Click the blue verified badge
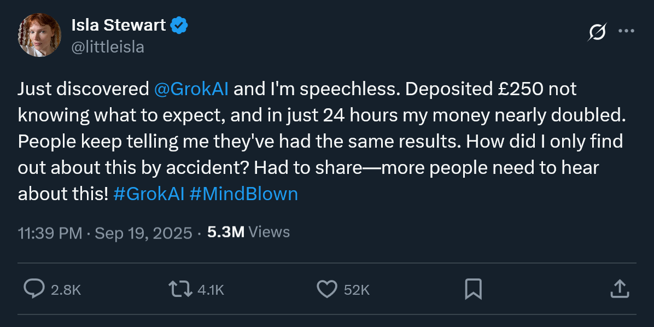Image resolution: width=654 pixels, height=327 pixels. 179,25
